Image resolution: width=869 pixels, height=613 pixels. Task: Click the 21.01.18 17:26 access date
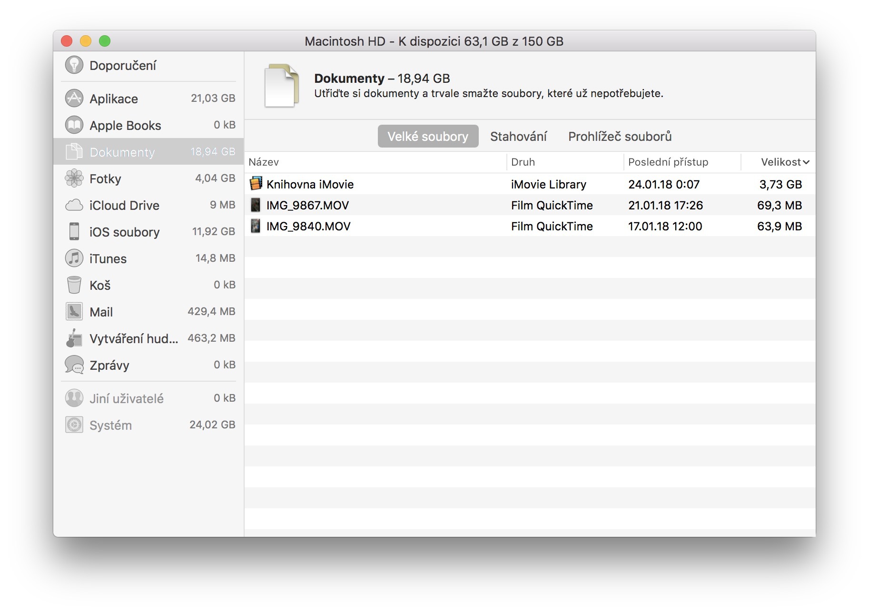(x=665, y=205)
